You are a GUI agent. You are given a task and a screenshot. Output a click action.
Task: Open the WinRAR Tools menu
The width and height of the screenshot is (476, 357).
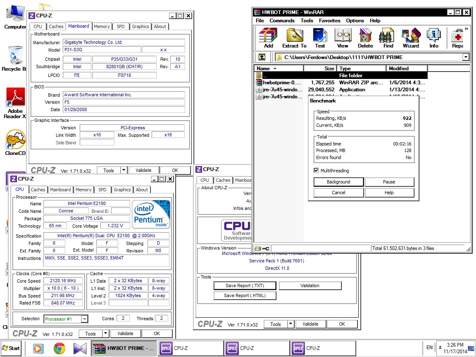(x=307, y=21)
